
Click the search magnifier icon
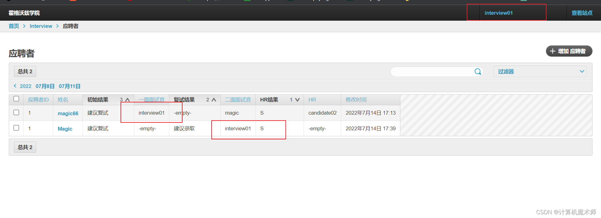[x=478, y=72]
